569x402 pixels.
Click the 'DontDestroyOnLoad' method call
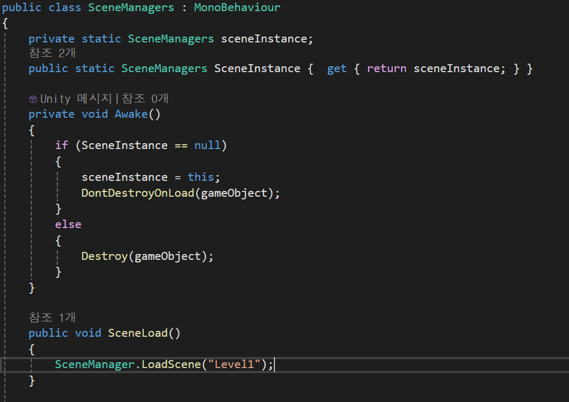(138, 193)
